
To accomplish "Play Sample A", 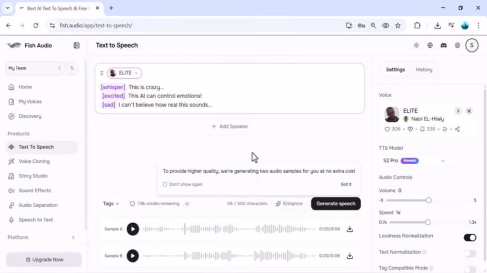I will (x=133, y=229).
